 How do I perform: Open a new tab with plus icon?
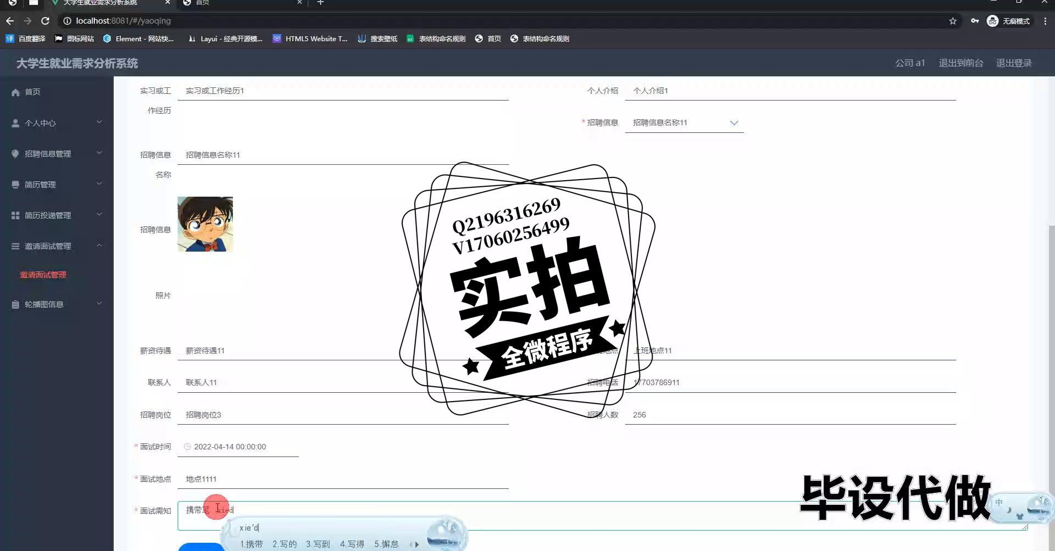tap(320, 3)
